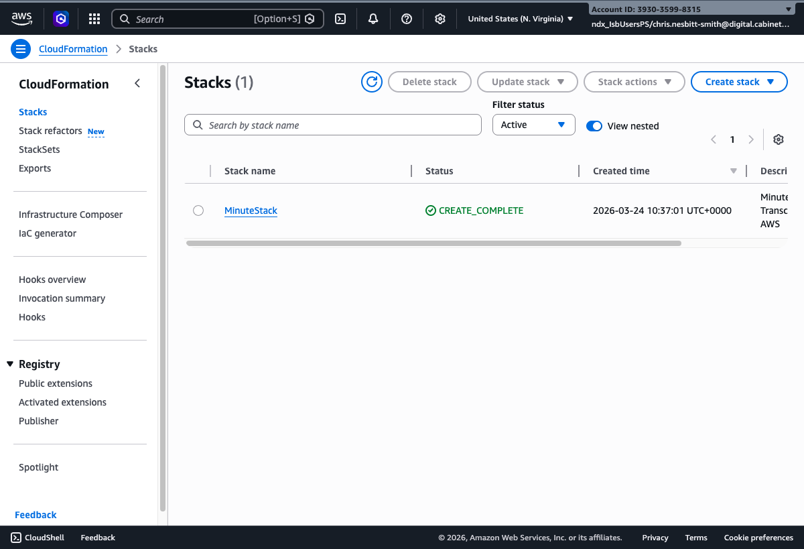Viewport: 804px width, 549px height.
Task: Open the CloudShell terminal icon
Action: pyautogui.click(x=340, y=19)
